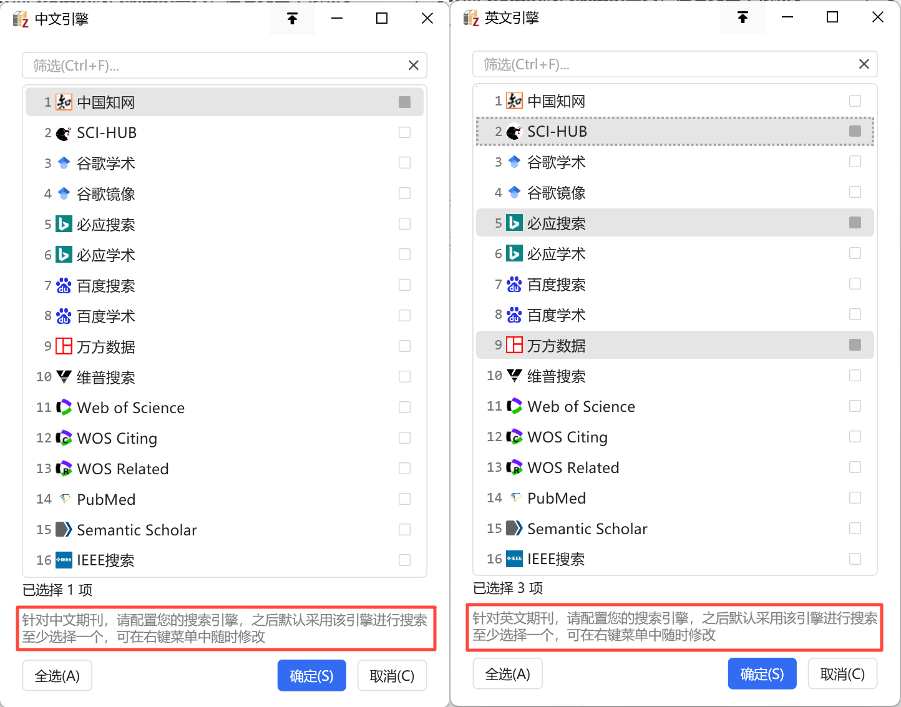Check IEEE搜索 checkbox in the 中文引擎 list

tap(404, 560)
